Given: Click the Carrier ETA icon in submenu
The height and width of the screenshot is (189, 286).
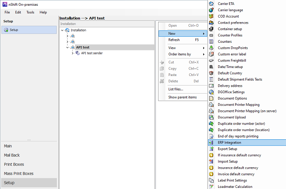Looking at the screenshot, I should pos(211,4).
